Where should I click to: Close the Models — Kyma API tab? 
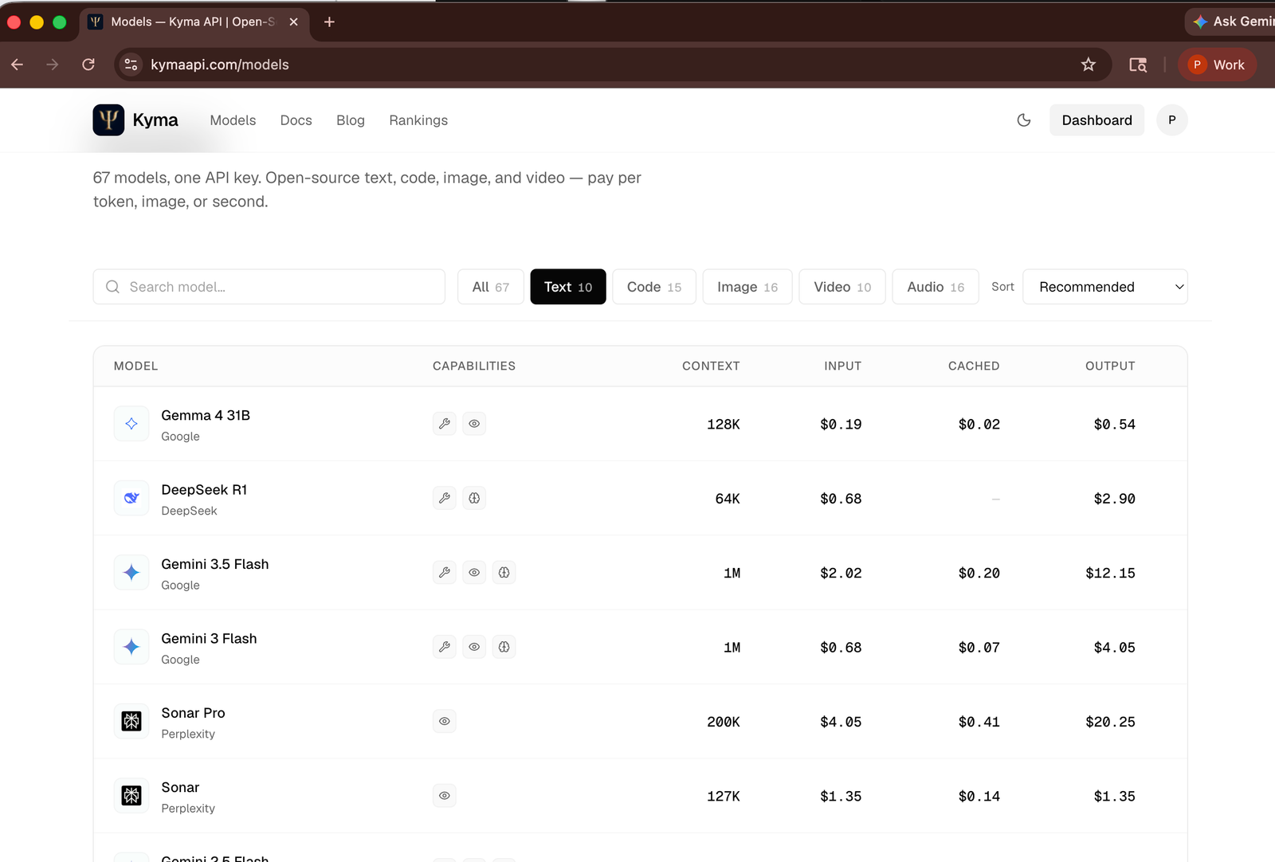coord(293,22)
